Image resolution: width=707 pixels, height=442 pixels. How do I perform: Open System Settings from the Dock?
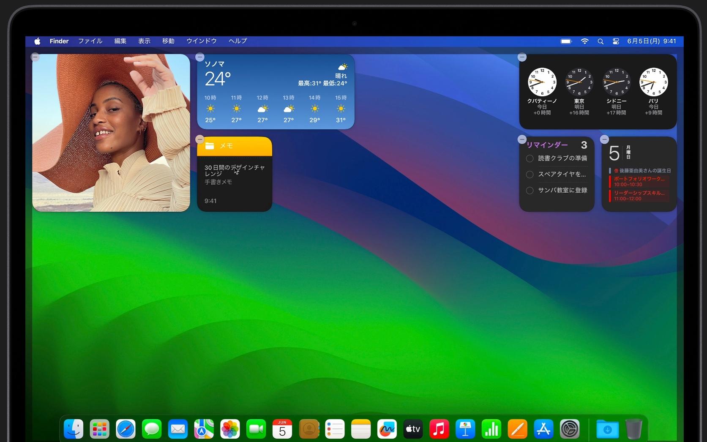click(x=570, y=428)
